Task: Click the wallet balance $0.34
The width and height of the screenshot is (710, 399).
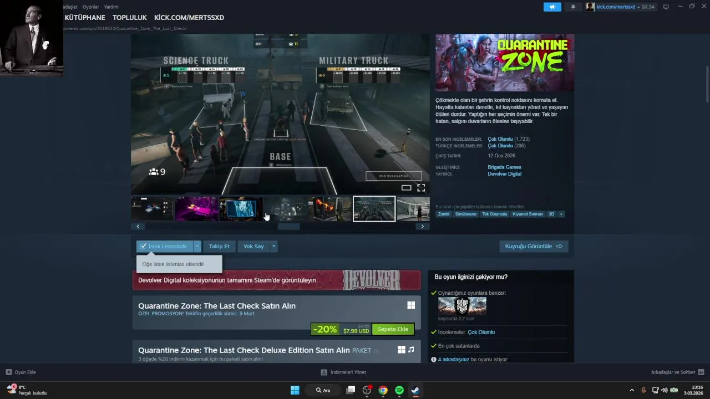Action: [x=648, y=7]
